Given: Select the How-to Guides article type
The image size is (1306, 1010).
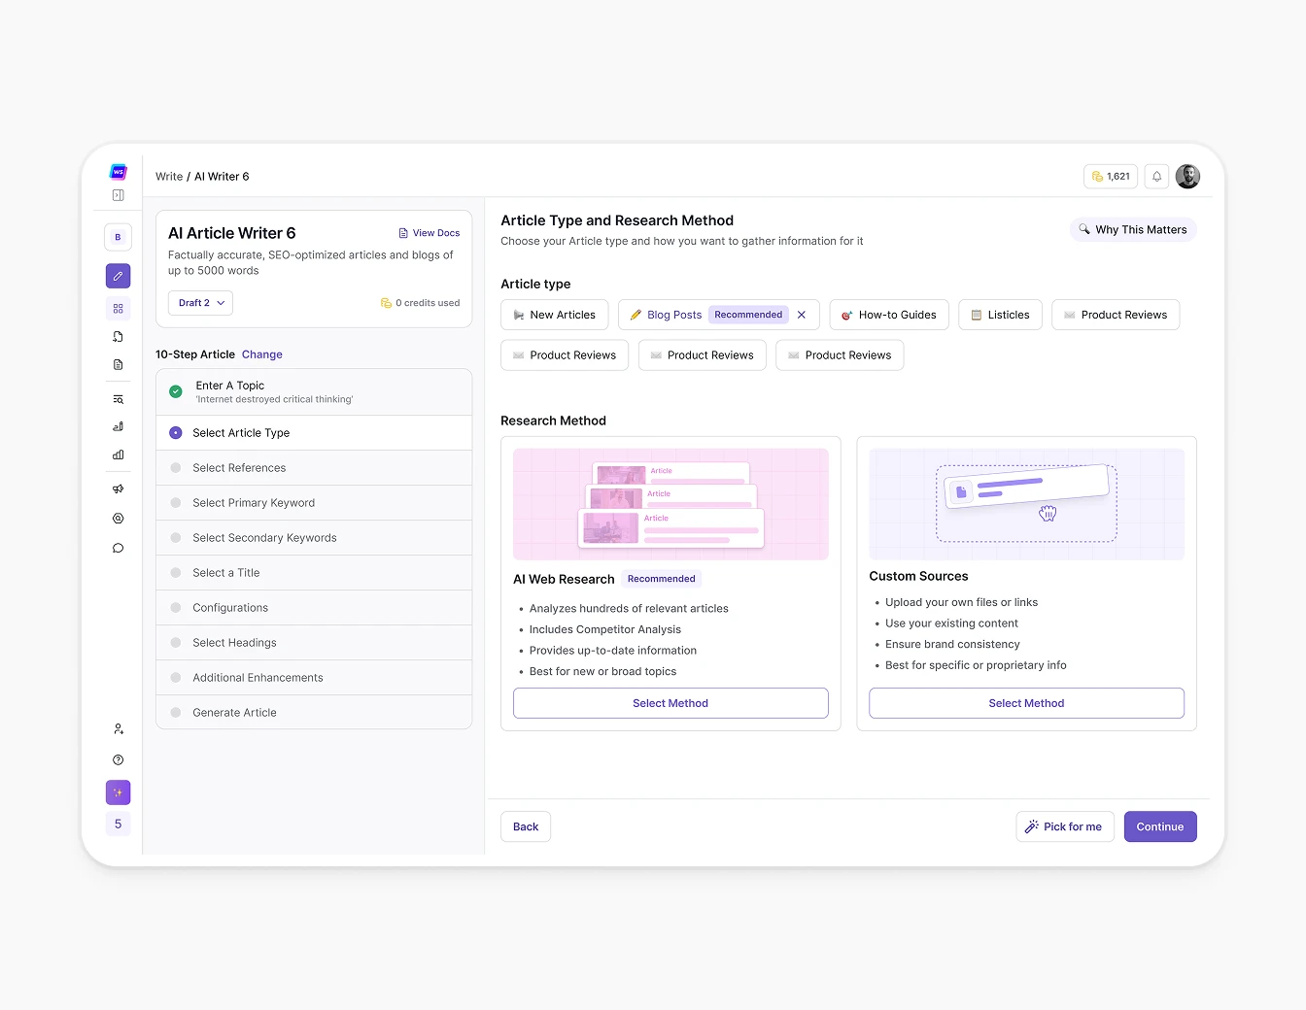Looking at the screenshot, I should click(888, 315).
